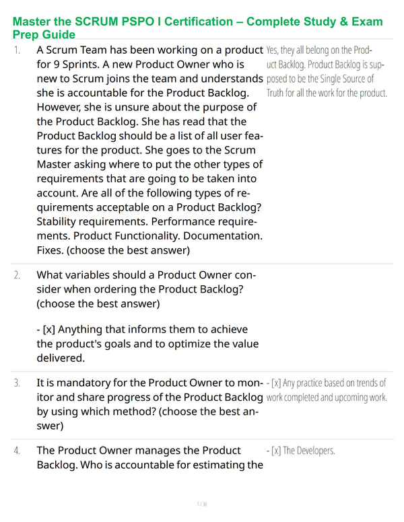Click the 'Prep Guide' title second line

[44, 34]
